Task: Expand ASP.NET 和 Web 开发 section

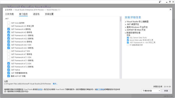Action: [x=125, y=30]
